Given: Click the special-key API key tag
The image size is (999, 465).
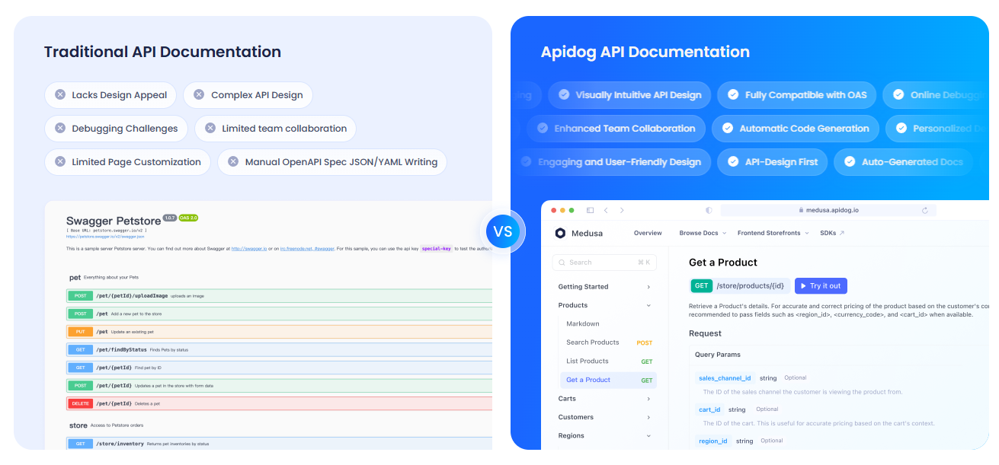Looking at the screenshot, I should [x=437, y=248].
